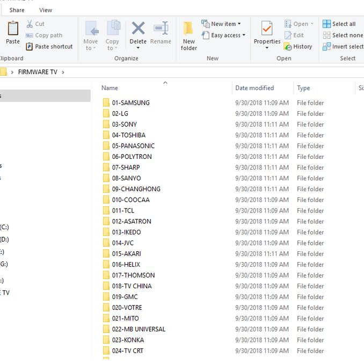Image resolution: width=364 pixels, height=364 pixels.
Task: Select the 012-ASATRON folder name
Action: 132,221
